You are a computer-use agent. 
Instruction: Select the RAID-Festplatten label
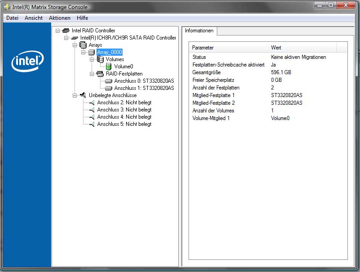pyautogui.click(x=124, y=74)
